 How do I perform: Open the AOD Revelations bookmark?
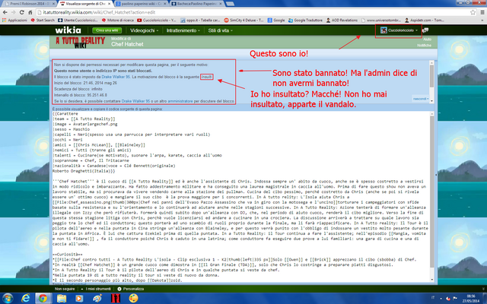(x=342, y=21)
